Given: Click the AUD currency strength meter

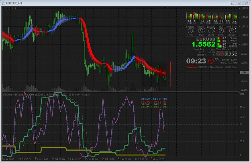Looking at the screenshot, I should coord(222,18).
